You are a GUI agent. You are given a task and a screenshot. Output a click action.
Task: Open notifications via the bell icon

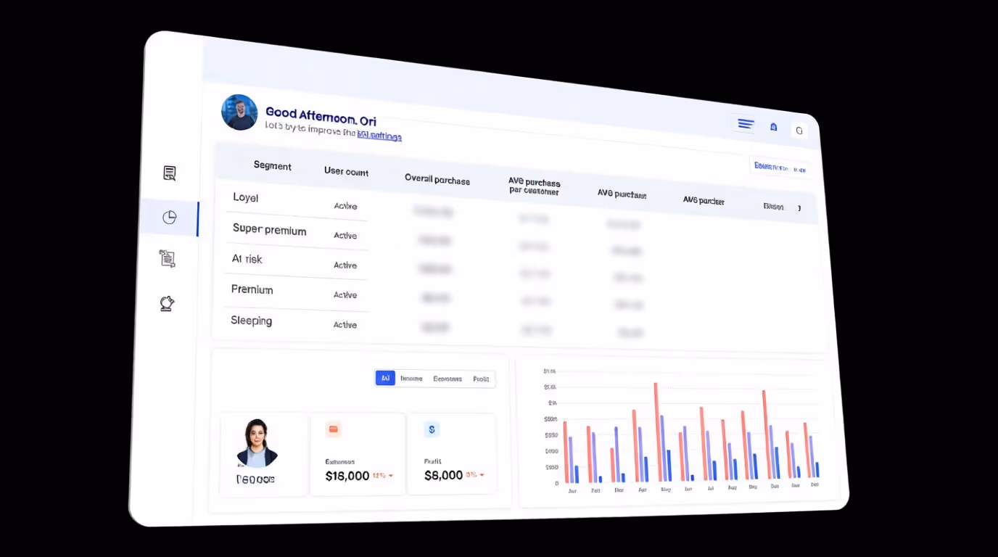click(x=773, y=126)
